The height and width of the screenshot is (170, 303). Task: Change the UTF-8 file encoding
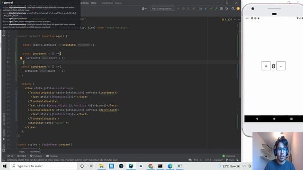(208, 160)
